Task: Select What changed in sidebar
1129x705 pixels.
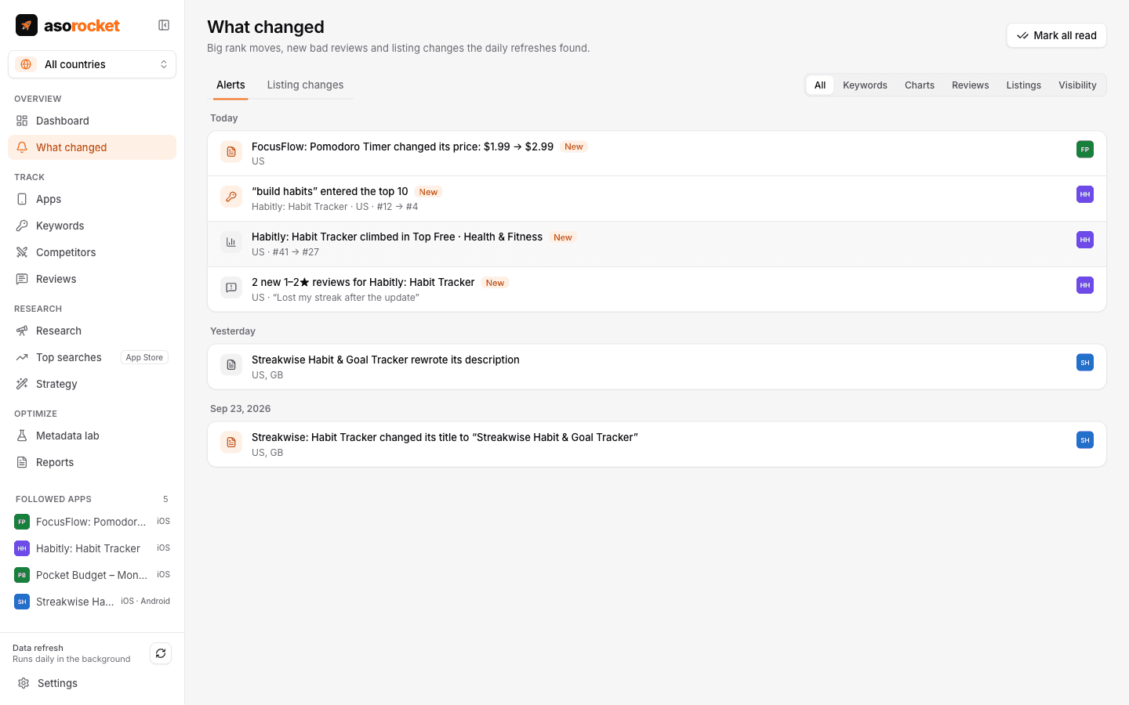Action: pos(92,147)
